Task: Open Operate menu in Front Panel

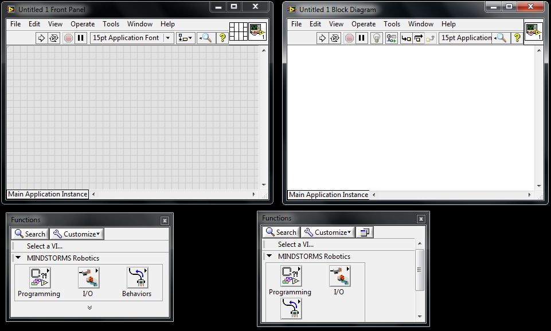Action: (x=83, y=24)
